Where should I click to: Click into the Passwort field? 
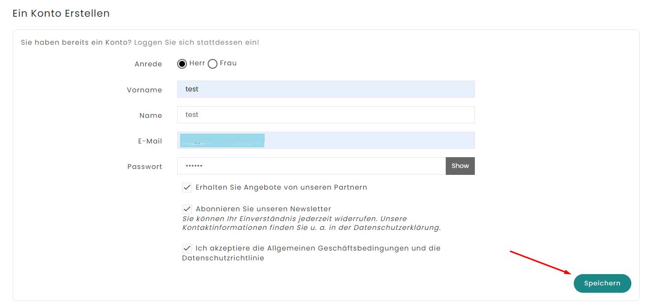pos(311,166)
